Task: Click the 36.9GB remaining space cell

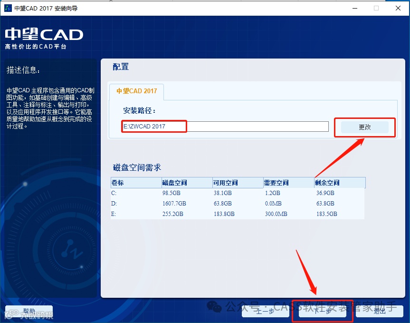Action: click(x=325, y=193)
